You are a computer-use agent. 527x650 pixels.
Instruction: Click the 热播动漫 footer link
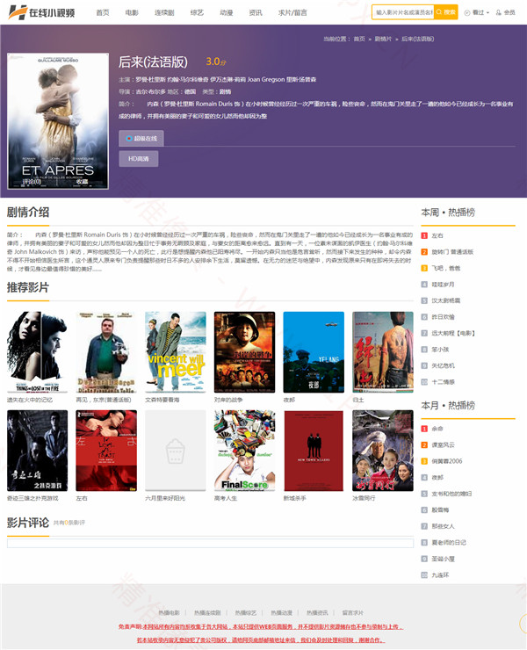click(x=282, y=612)
